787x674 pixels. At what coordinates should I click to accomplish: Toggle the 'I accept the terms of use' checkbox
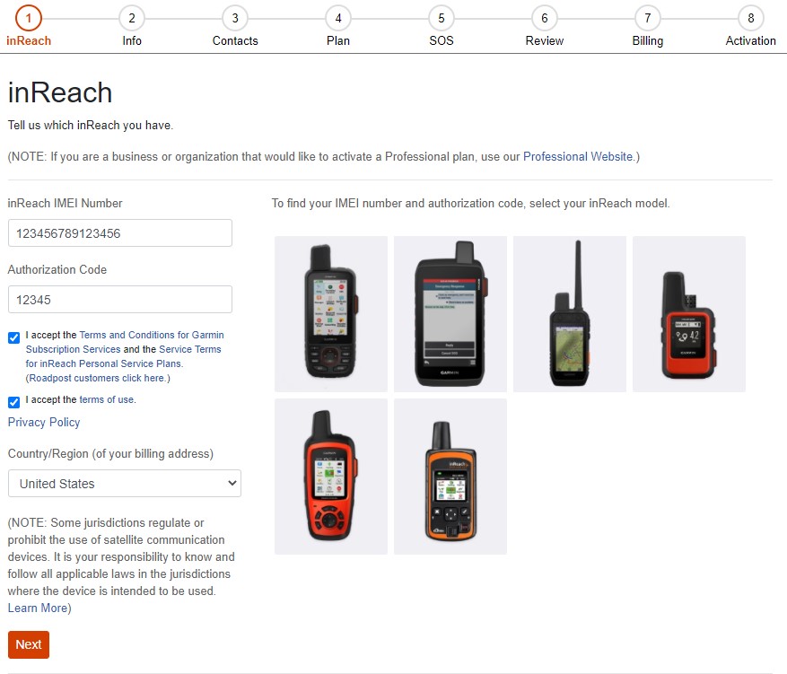coord(13,402)
